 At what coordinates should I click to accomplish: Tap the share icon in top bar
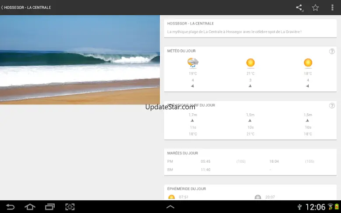click(x=299, y=7)
